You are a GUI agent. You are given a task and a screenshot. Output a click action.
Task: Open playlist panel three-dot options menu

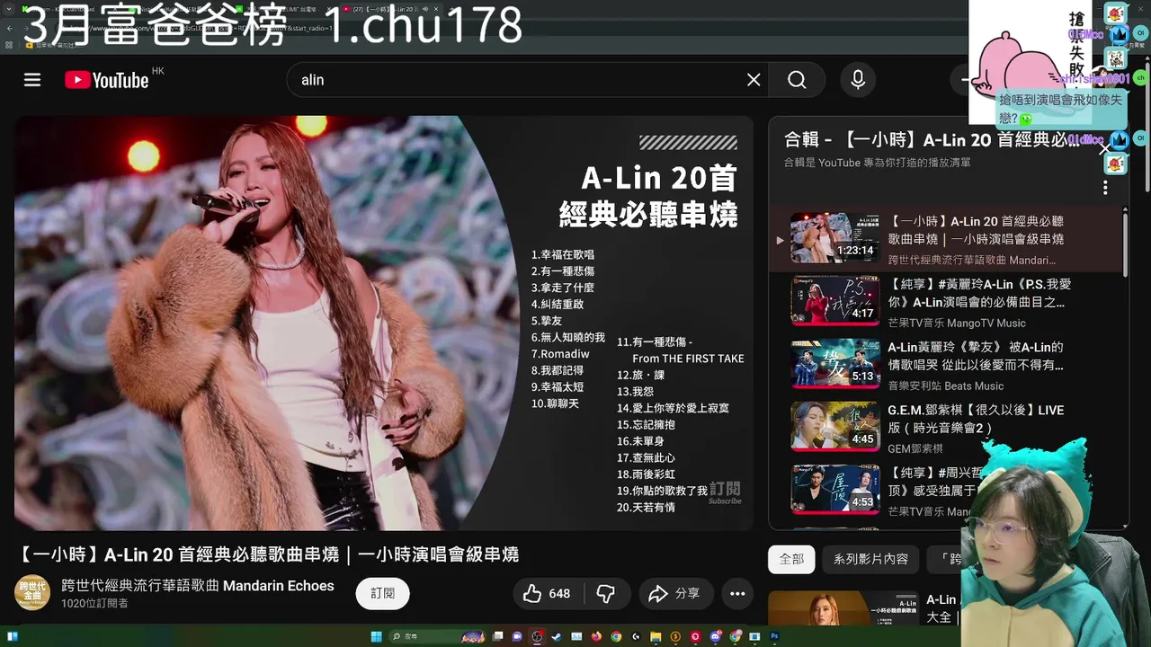(x=1105, y=188)
